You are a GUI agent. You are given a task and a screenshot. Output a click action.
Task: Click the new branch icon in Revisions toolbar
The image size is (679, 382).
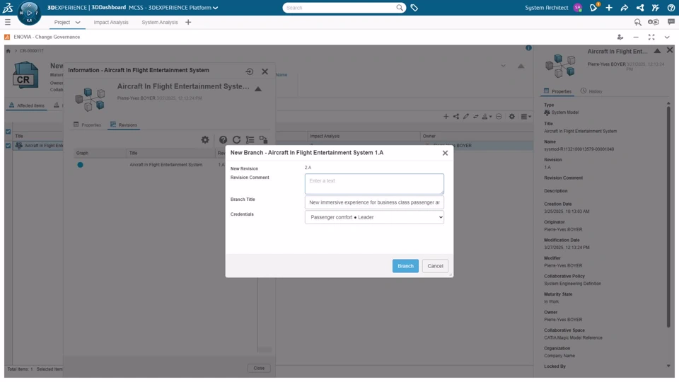point(263,139)
